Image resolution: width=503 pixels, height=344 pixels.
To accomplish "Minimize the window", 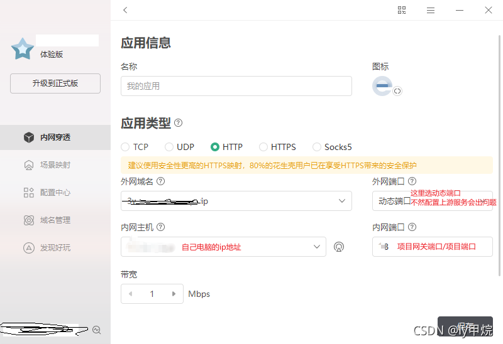I will pos(460,11).
